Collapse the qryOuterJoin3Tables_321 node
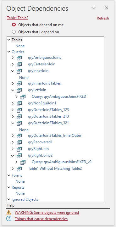The image size is (116, 227). (x=13, y=123)
